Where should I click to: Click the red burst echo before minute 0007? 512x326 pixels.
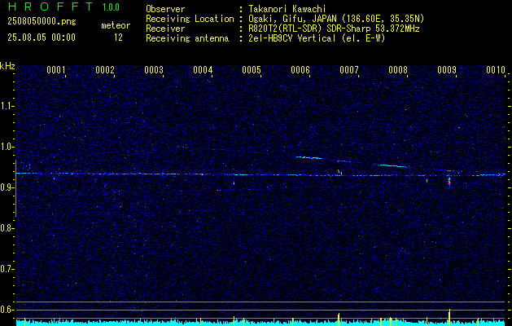tap(339, 171)
